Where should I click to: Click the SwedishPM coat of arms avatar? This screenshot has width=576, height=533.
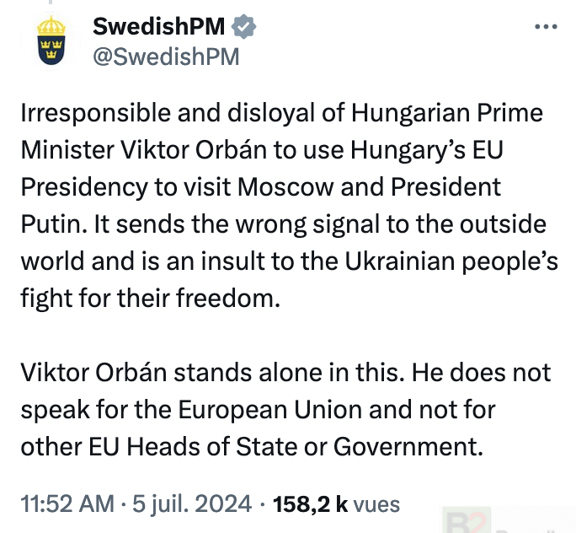[51, 40]
